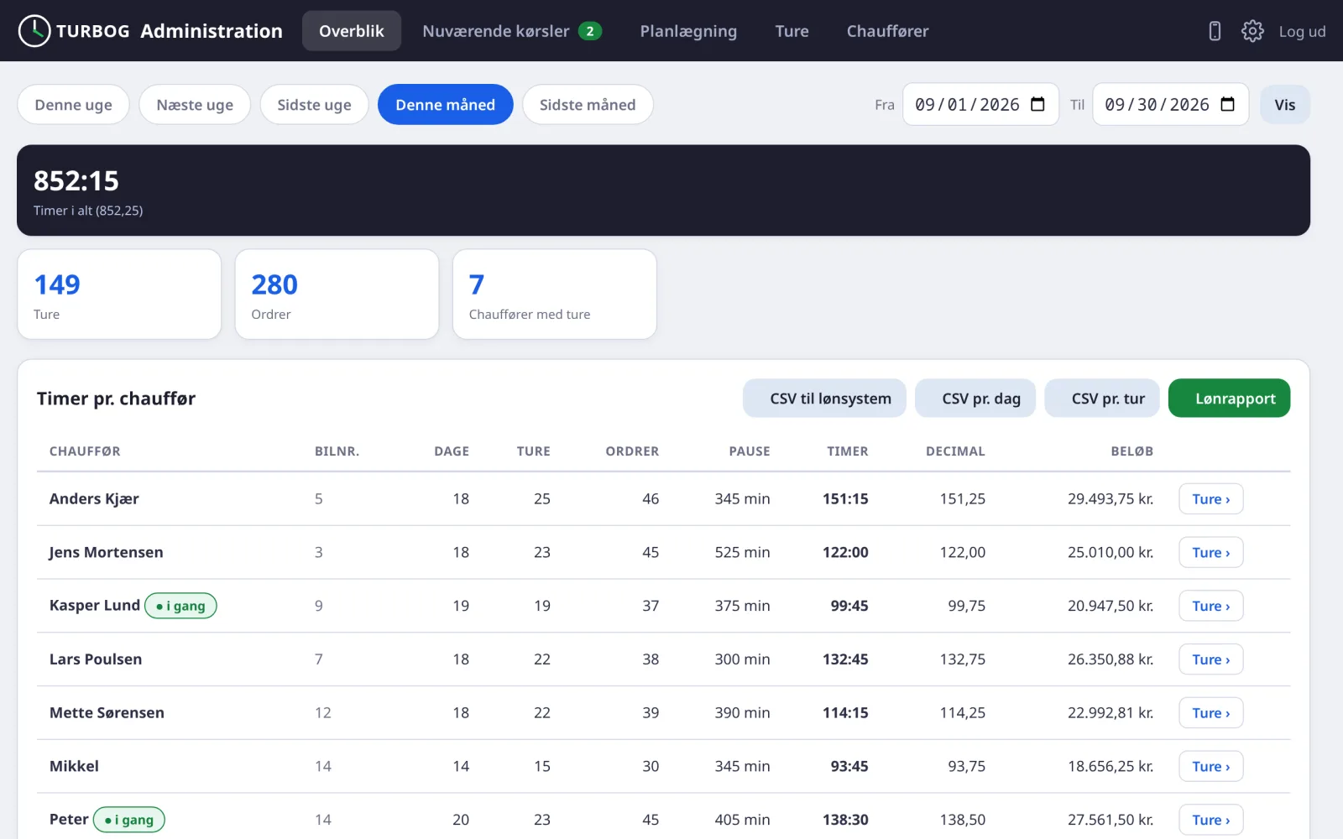Open settings via the gear icon
Image resolution: width=1343 pixels, height=839 pixels.
pos(1252,31)
